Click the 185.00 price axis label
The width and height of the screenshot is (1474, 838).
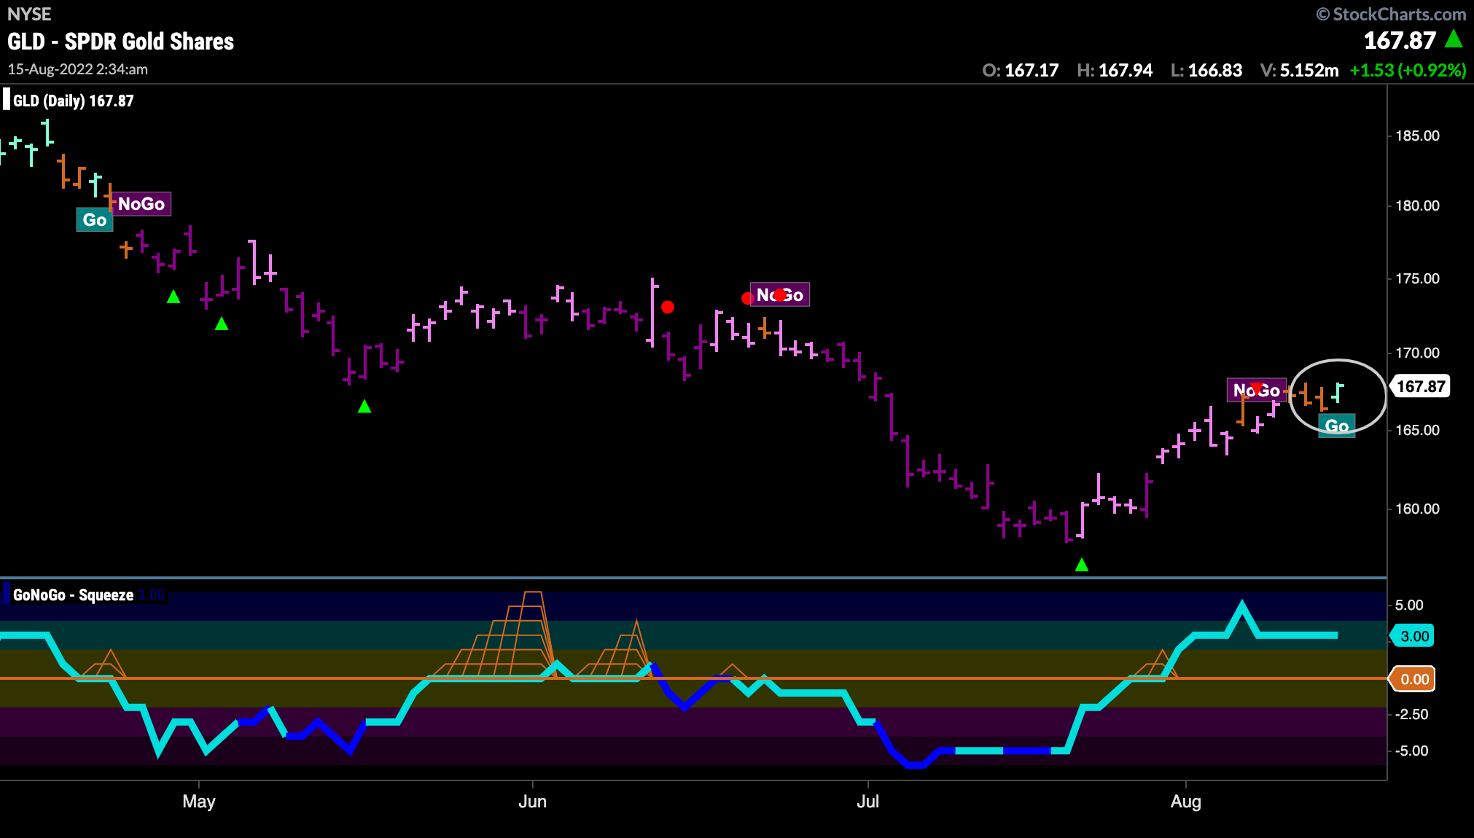[1417, 136]
